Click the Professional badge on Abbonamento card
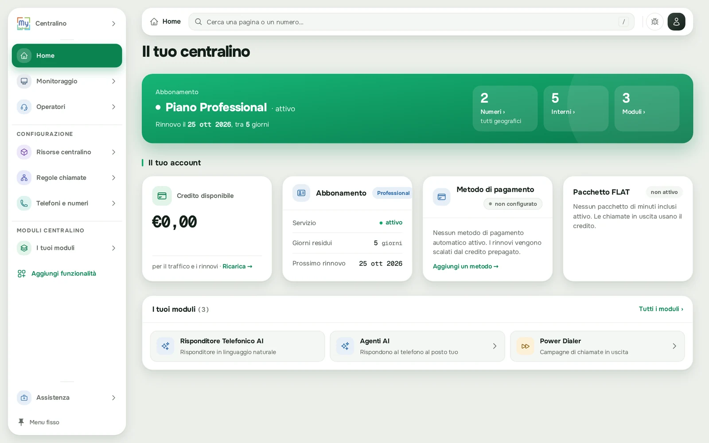Screen dimensions: 709x443 tap(393, 193)
